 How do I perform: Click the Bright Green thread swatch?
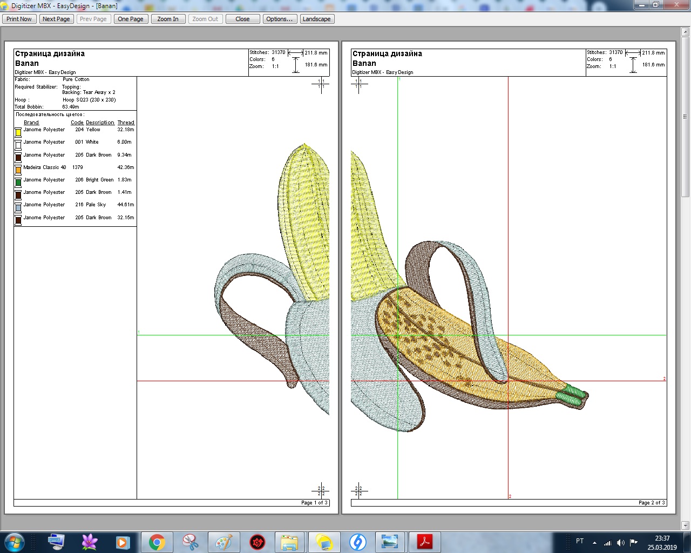18,183
